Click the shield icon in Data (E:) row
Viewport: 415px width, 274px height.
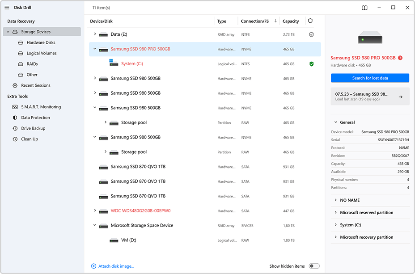312,35
